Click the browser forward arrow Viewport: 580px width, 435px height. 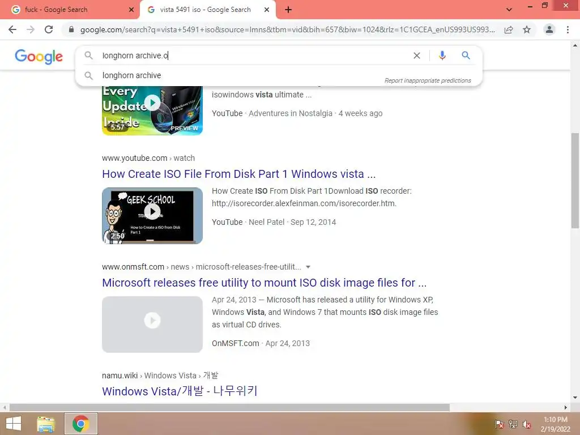point(31,29)
